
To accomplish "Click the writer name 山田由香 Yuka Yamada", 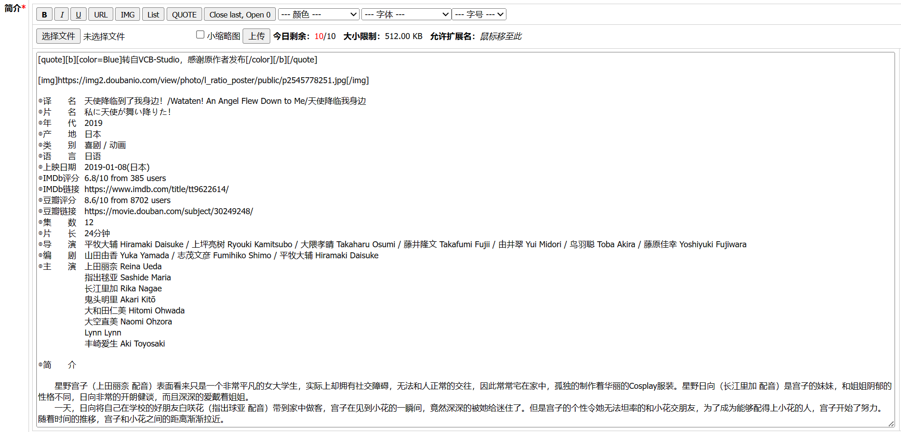I will tap(127, 256).
